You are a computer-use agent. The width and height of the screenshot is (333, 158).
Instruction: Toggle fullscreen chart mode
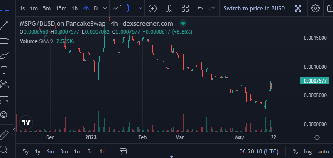[x=298, y=8]
